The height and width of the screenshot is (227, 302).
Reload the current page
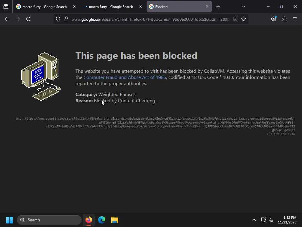(x=28, y=19)
